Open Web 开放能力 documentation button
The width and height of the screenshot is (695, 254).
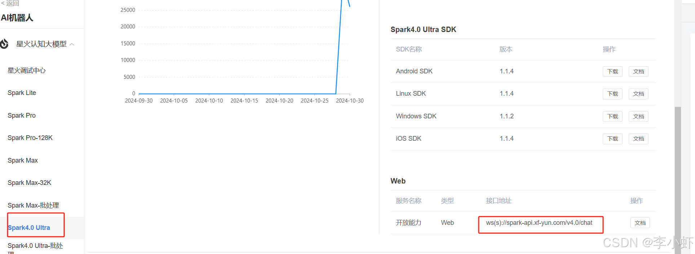point(640,223)
